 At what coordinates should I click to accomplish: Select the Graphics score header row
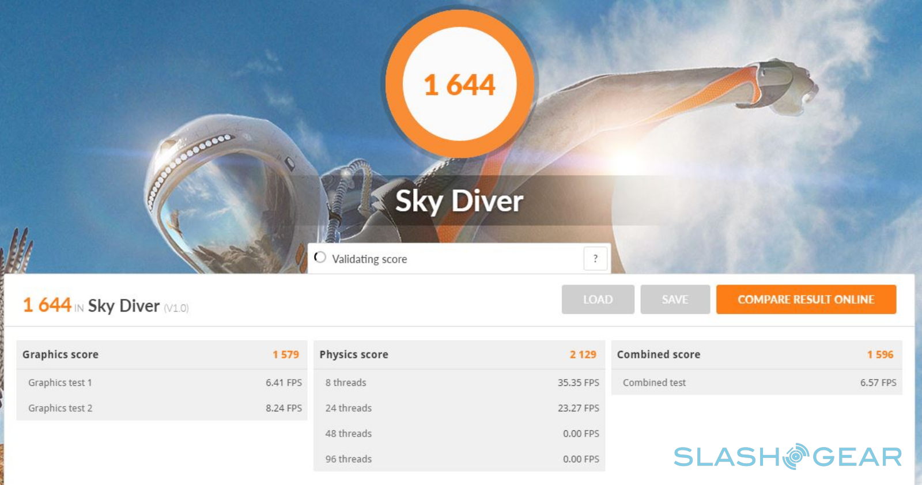pyautogui.click(x=162, y=355)
